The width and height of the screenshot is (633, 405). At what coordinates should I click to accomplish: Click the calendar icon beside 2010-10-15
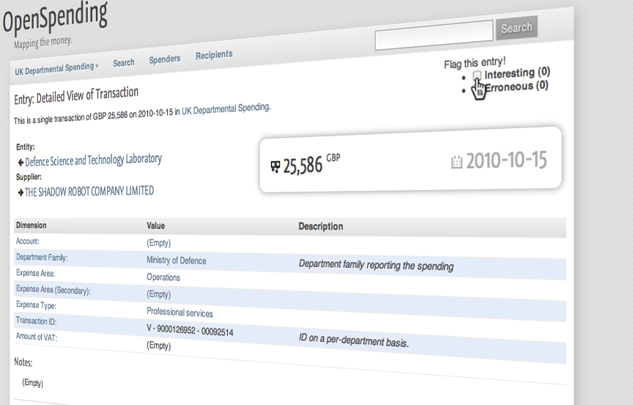tap(456, 161)
